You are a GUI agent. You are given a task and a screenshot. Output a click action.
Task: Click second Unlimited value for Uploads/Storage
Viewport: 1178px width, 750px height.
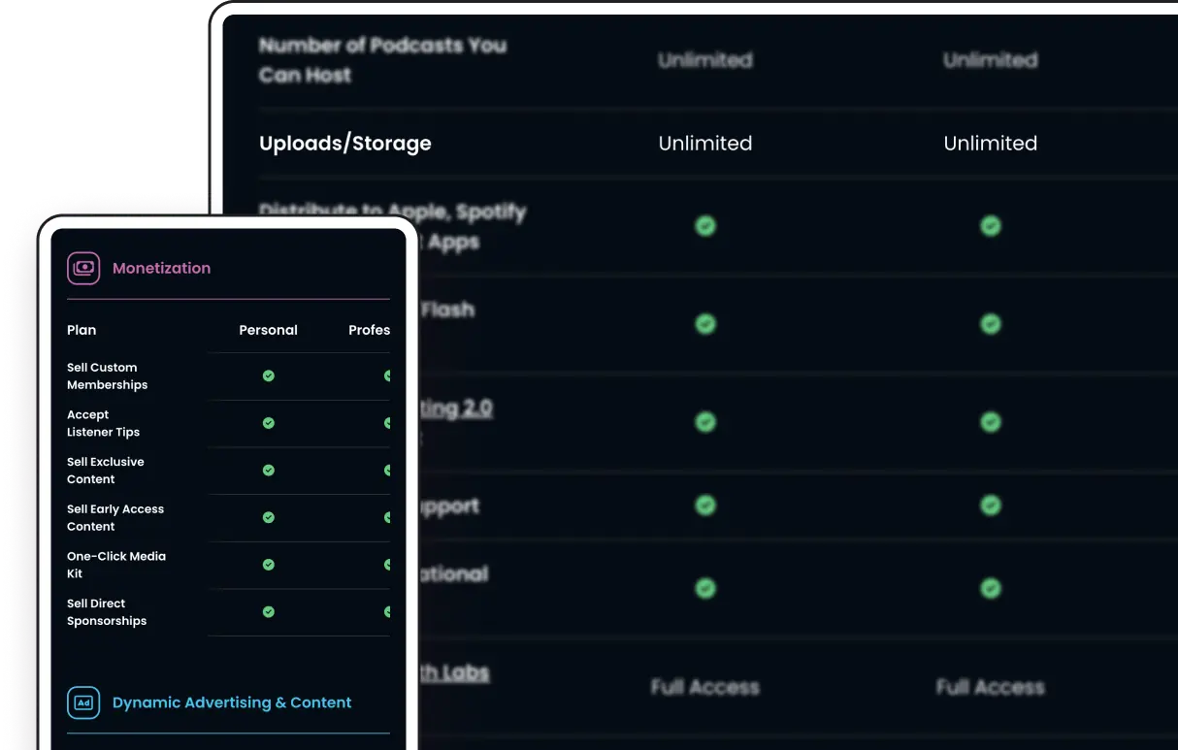[x=991, y=144]
